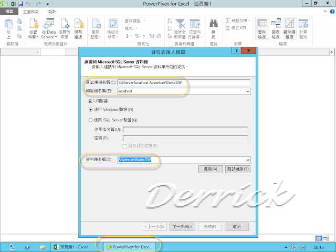Screen dimensions: 336x252
Task: Expand the formula bar chevron at right
Action: [x=331, y=52]
